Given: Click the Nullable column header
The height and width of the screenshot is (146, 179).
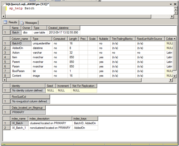Looking at the screenshot, I should [x=104, y=39].
